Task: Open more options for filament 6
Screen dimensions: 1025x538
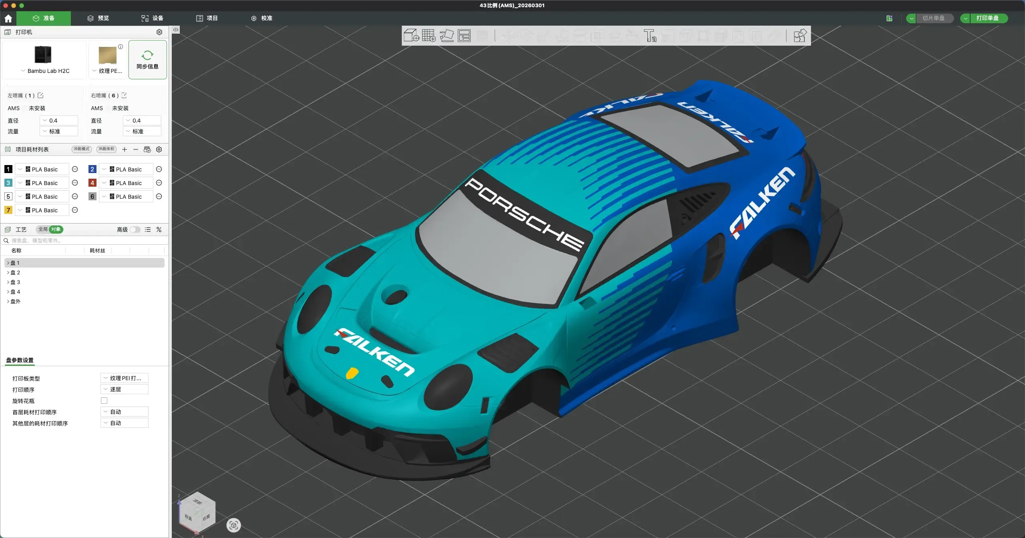Action: pos(159,197)
